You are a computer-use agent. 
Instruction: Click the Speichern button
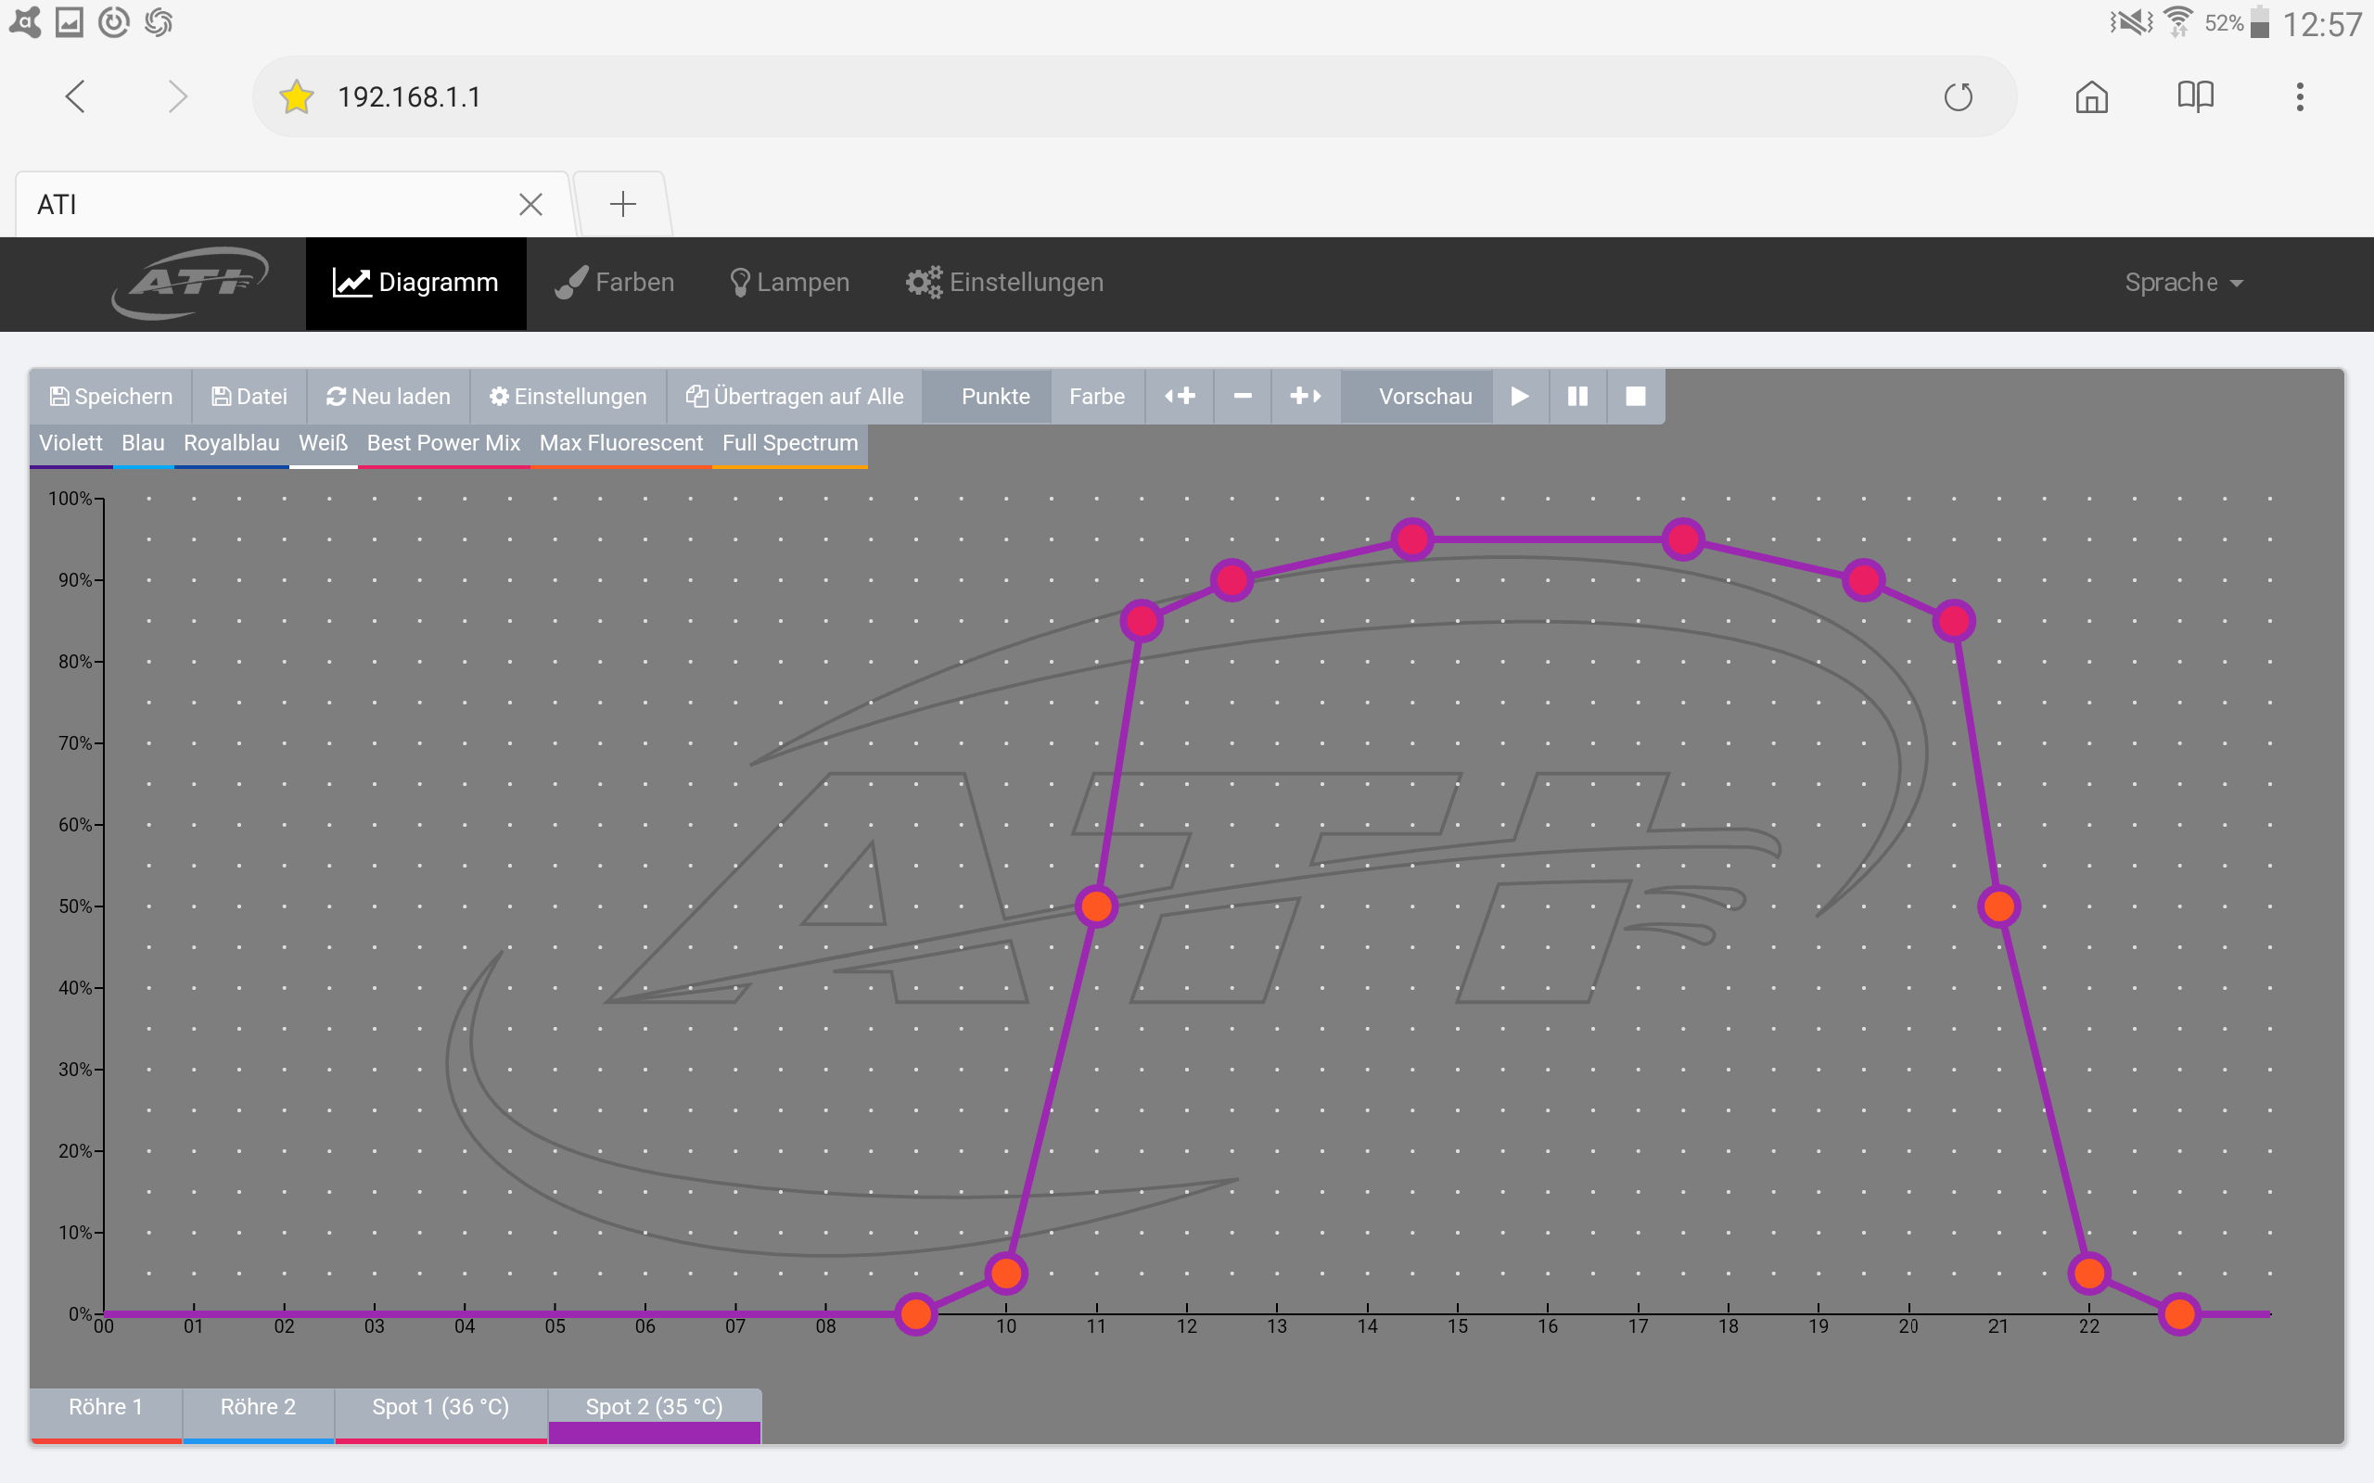111,397
